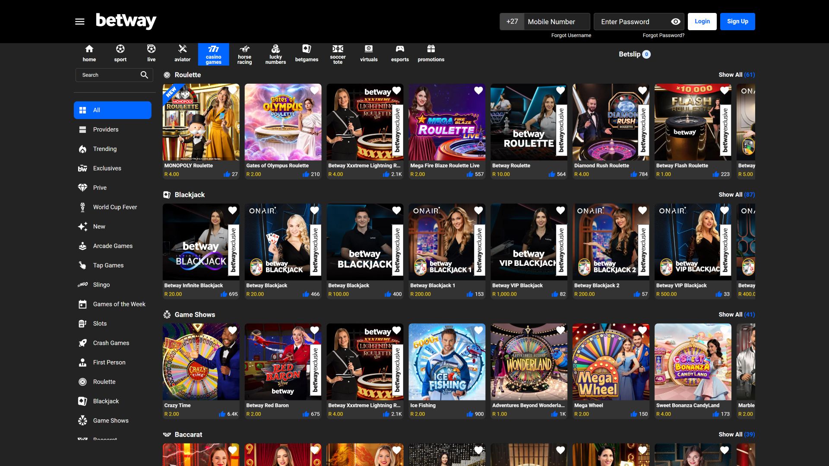Open the live nav tab
This screenshot has height=466, width=829.
coord(152,54)
